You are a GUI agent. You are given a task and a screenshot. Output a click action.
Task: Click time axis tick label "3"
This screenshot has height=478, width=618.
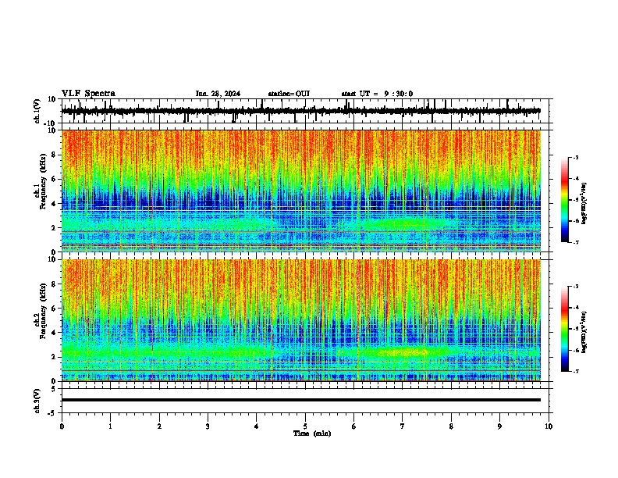pyautogui.click(x=208, y=426)
